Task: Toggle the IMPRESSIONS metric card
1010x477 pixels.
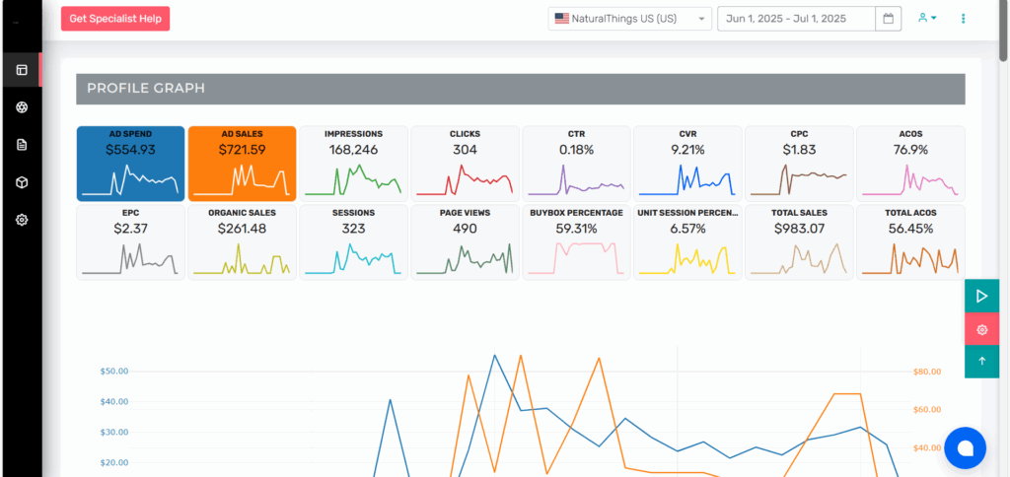Action: click(354, 164)
